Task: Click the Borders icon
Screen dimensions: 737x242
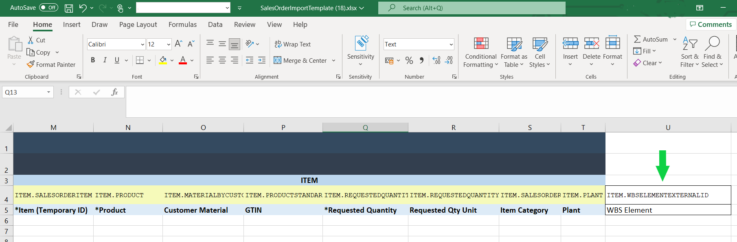Action: pos(140,60)
